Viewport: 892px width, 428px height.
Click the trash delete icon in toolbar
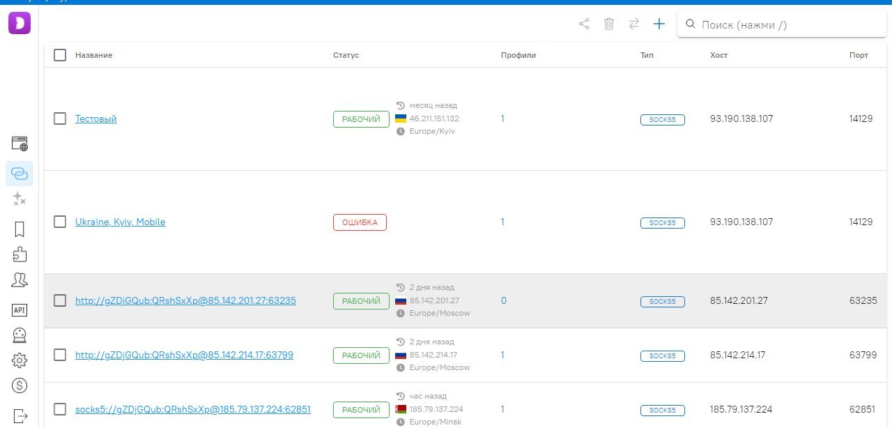[x=608, y=24]
